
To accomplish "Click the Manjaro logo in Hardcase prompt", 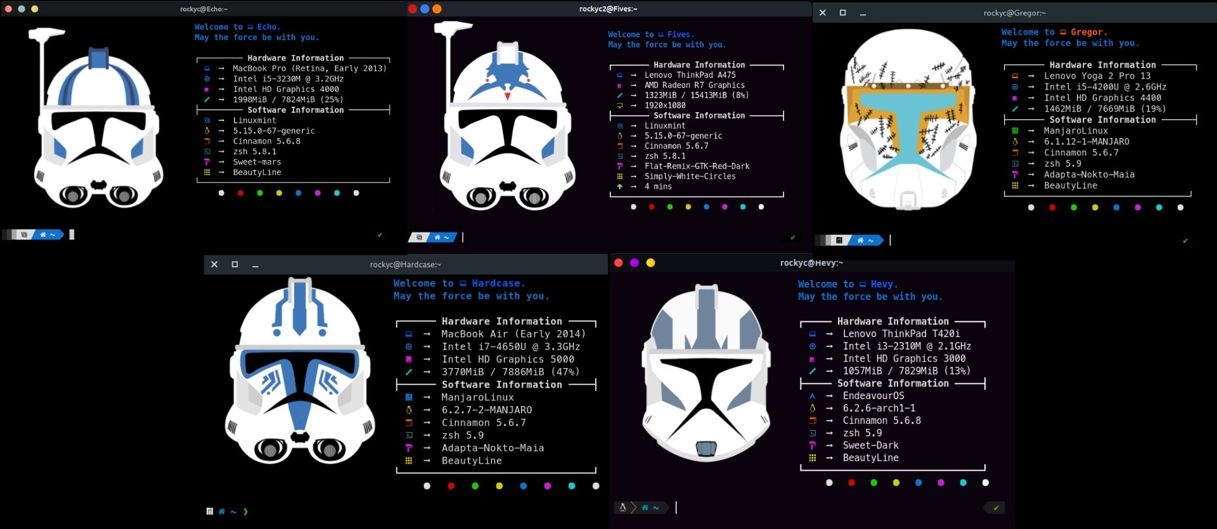I will (x=209, y=511).
